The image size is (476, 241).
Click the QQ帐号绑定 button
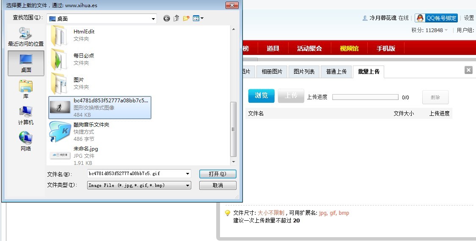pyautogui.click(x=436, y=18)
